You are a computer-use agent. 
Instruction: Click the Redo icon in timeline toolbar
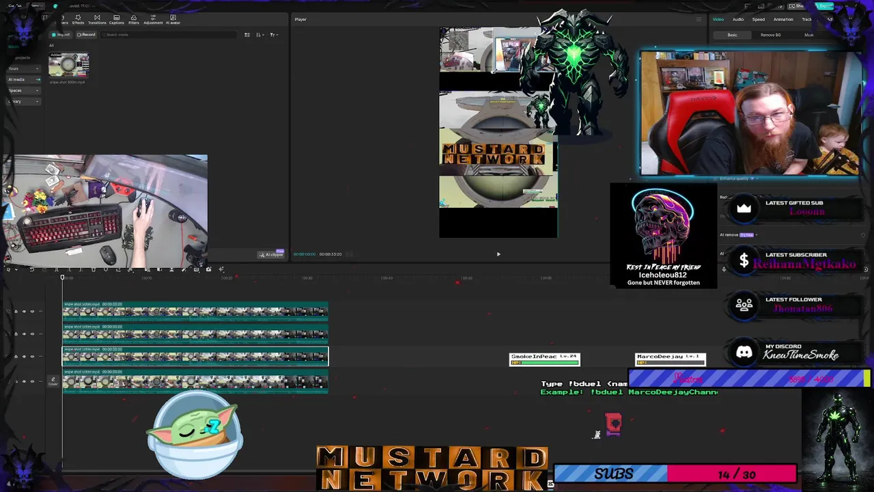point(44,269)
